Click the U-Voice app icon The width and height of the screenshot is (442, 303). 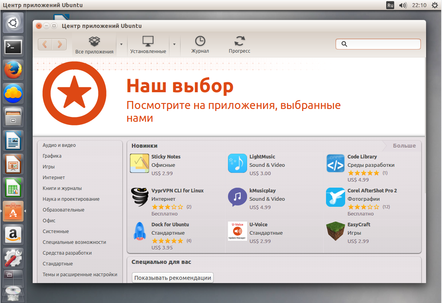pyautogui.click(x=238, y=231)
